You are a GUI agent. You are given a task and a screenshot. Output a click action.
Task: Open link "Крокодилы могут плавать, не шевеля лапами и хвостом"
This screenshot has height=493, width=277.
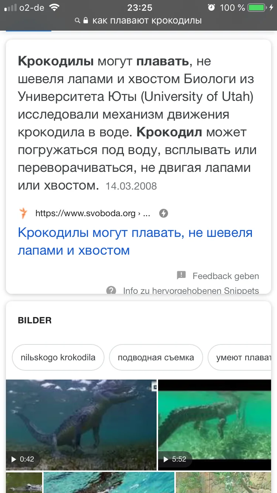click(135, 241)
